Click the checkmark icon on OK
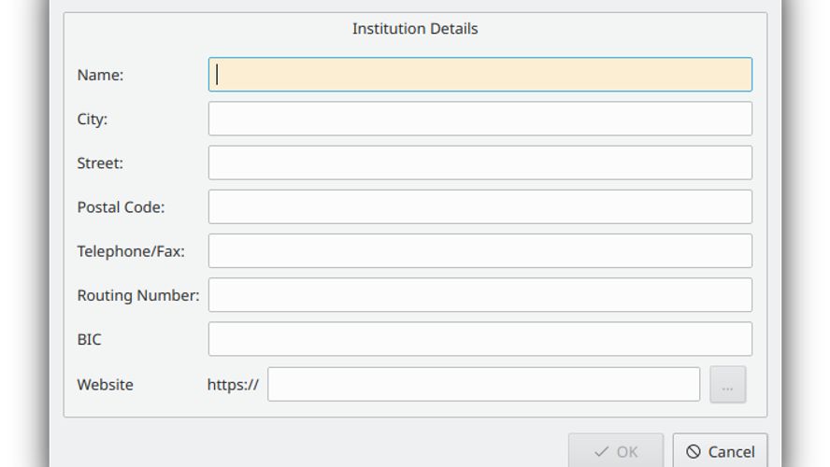Viewport: 830px width, 467px height. (602, 452)
